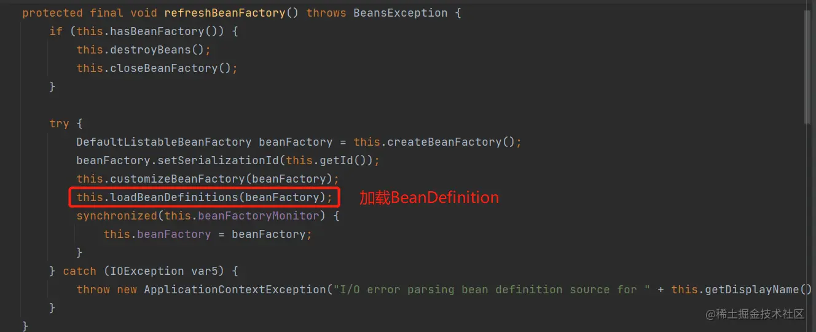Click the beanFactoryMonitor field
The image size is (816, 332).
(x=259, y=216)
